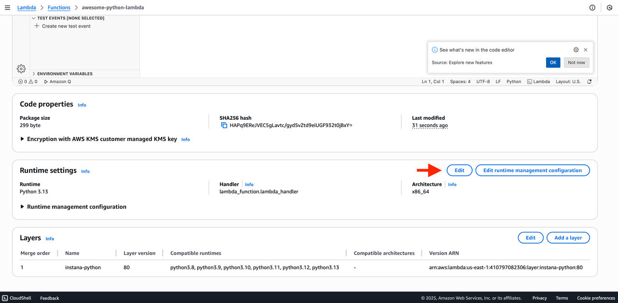Sort by Merge order column header
Screen dimensions: 618x303
point(35,253)
